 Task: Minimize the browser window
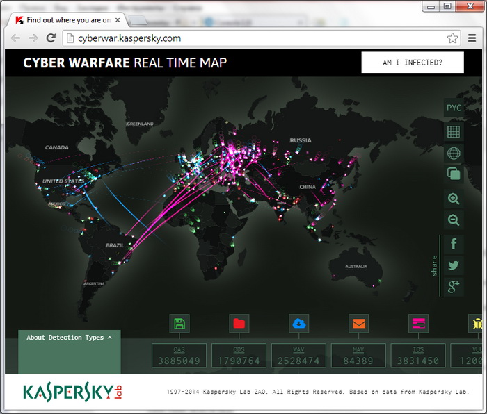tap(431, 6)
